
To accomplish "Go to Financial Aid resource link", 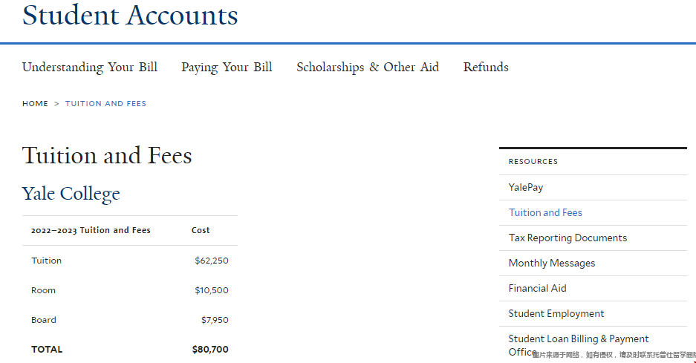I will 538,288.
